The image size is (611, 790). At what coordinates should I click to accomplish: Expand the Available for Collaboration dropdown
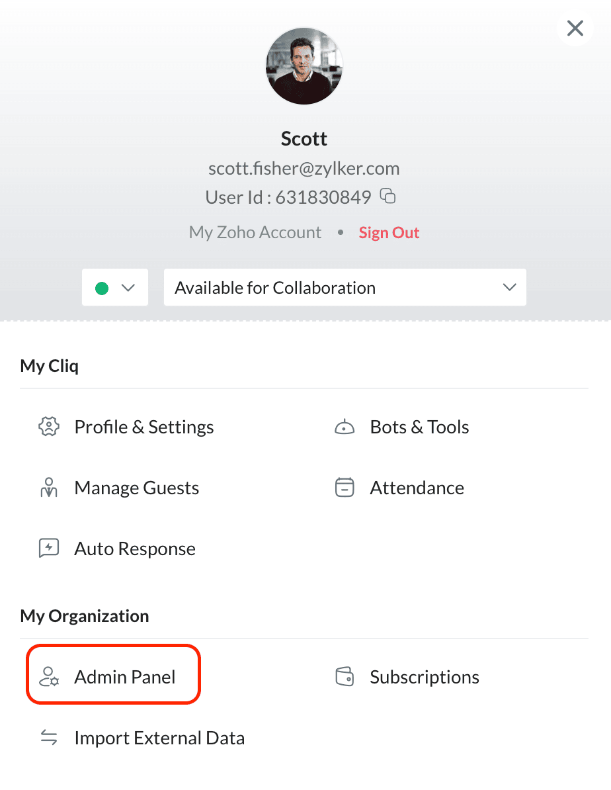[x=345, y=287]
